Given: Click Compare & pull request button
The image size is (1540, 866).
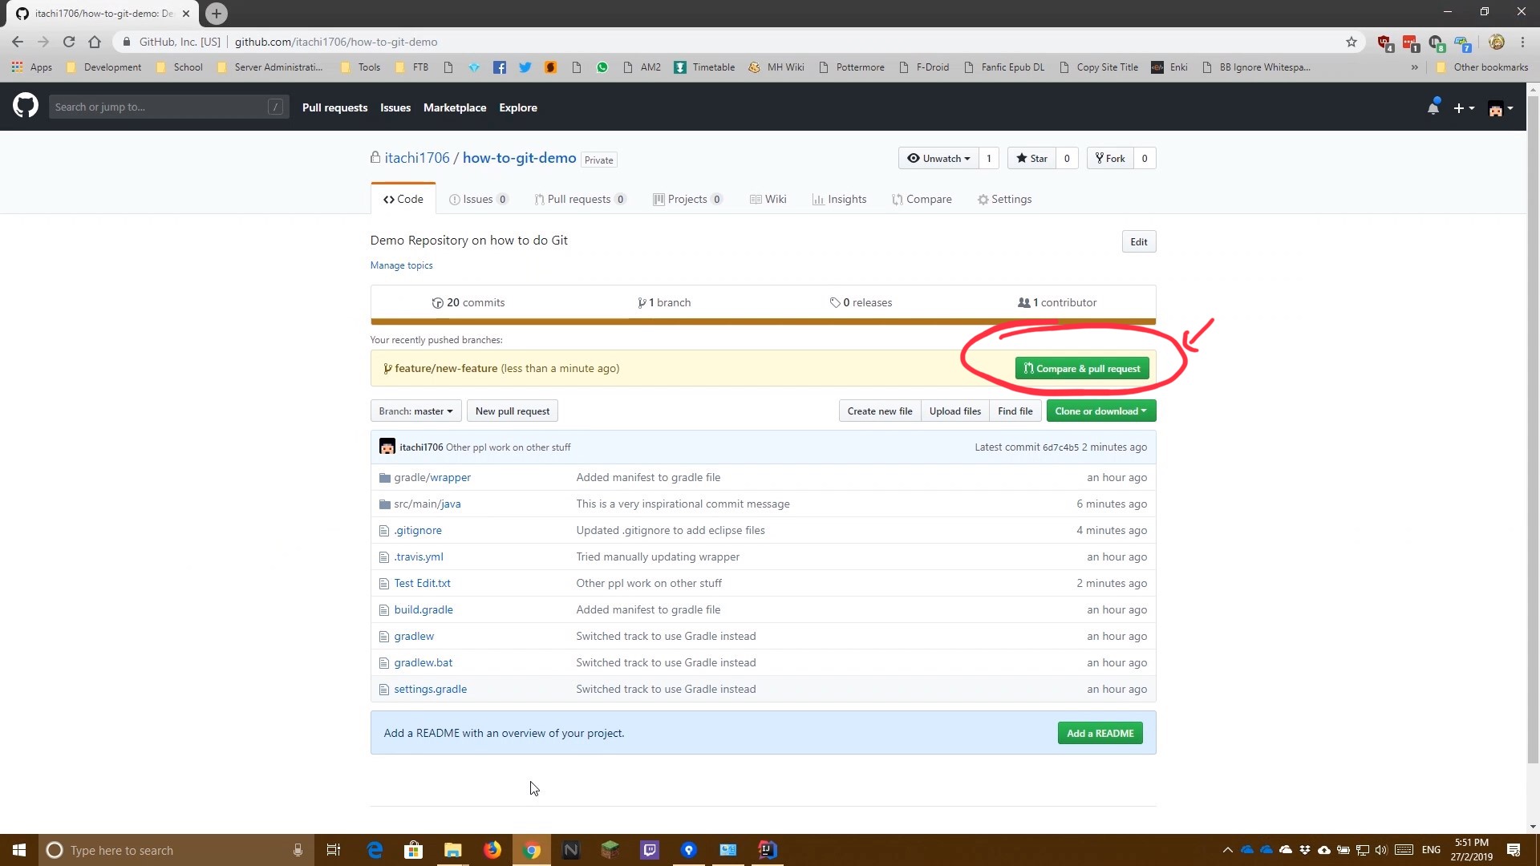Looking at the screenshot, I should 1082,369.
